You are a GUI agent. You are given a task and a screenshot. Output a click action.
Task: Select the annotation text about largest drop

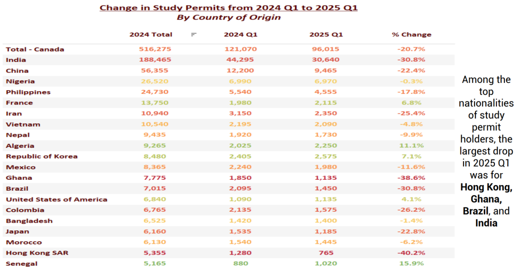[486, 151]
